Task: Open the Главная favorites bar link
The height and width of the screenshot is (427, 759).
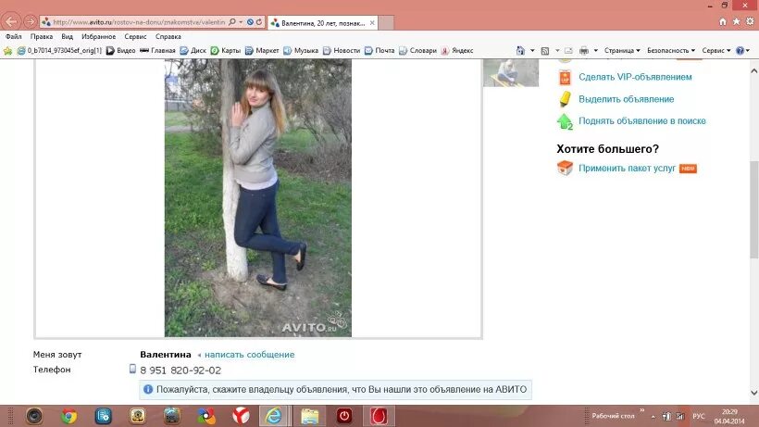Action: point(157,50)
